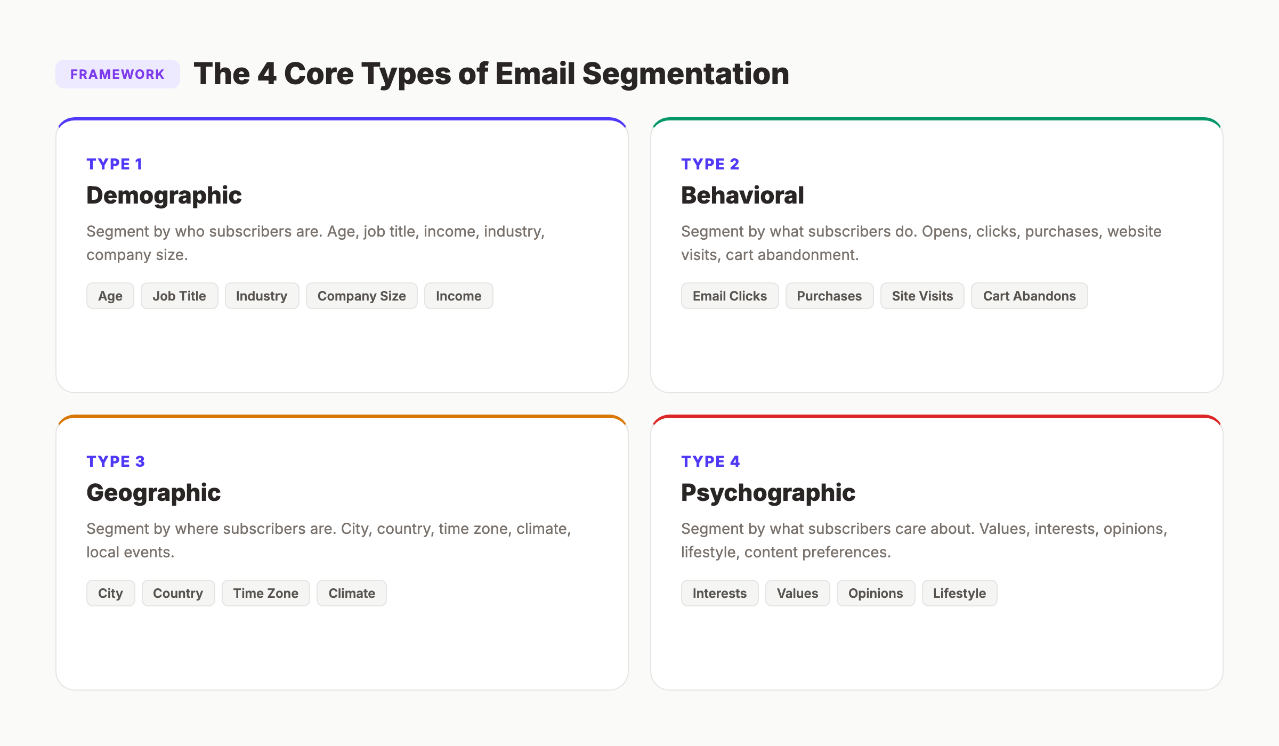
Task: Click the Climate tag
Action: pos(351,593)
